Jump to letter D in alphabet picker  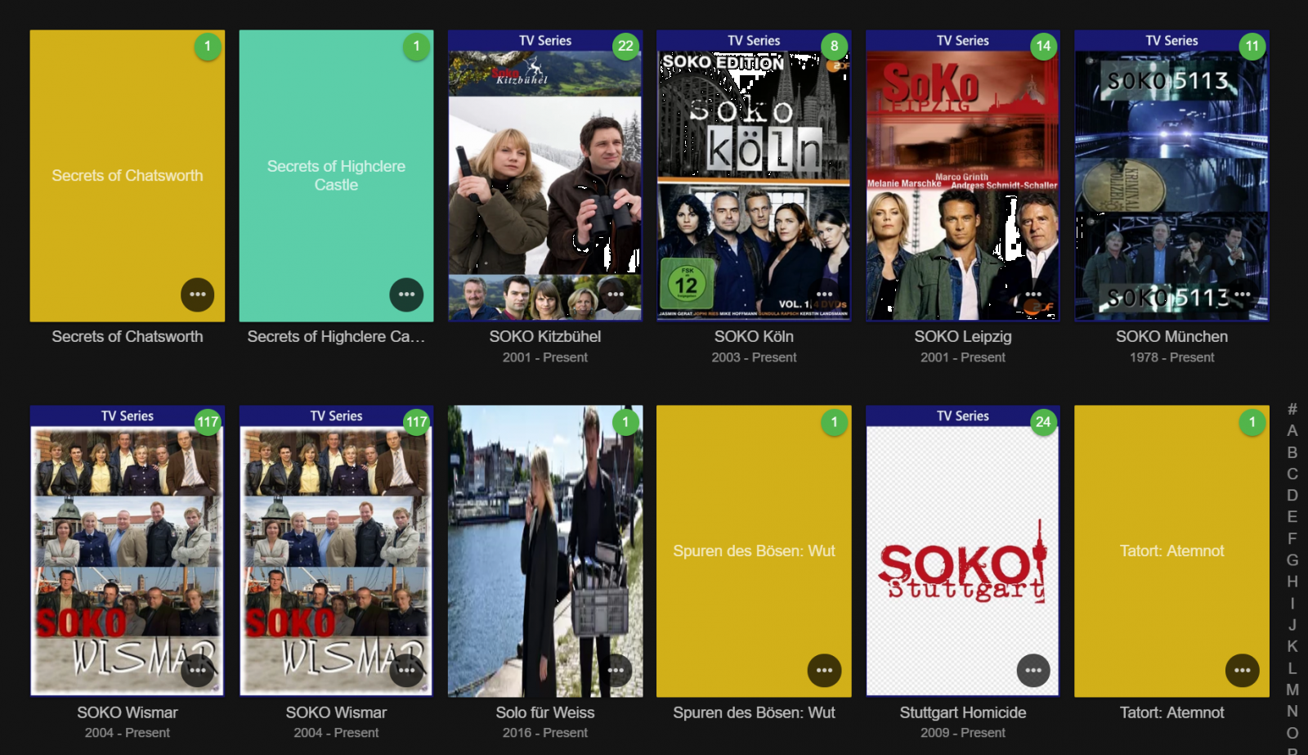click(1292, 495)
